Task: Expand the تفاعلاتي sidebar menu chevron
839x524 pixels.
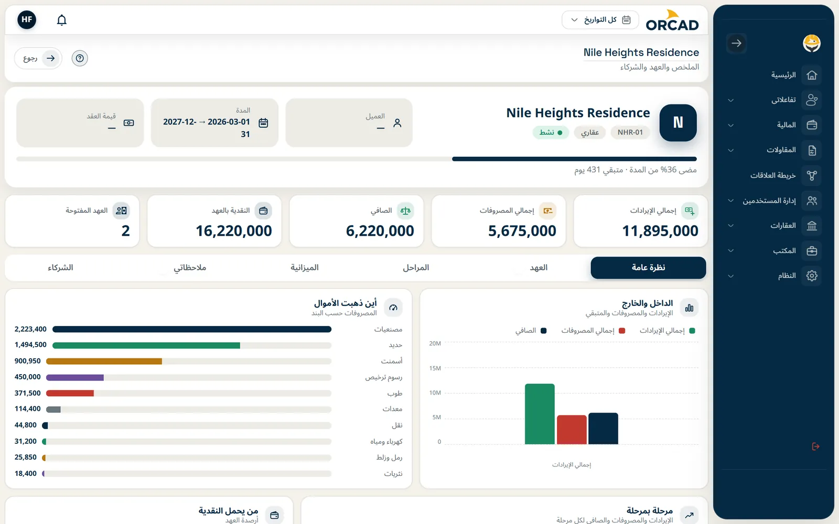Action: tap(730, 100)
